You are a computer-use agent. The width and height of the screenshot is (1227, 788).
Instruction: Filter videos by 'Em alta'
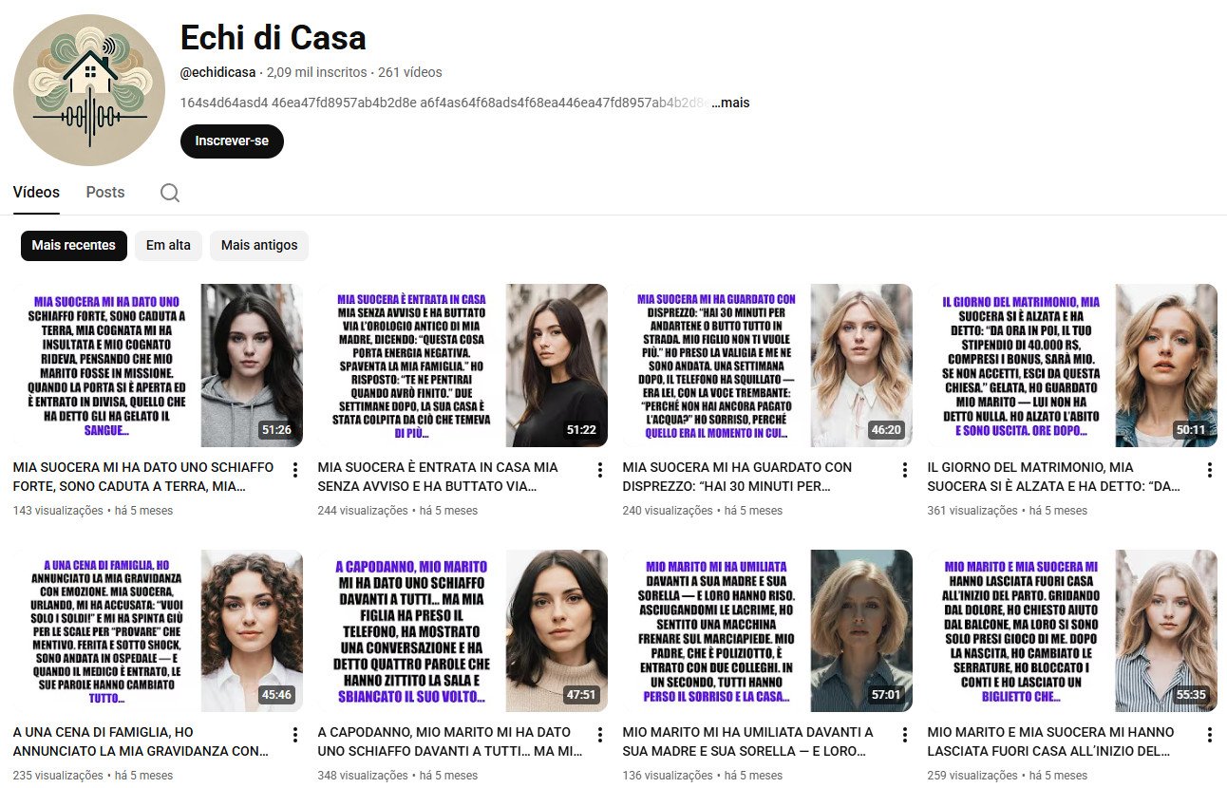(x=168, y=245)
